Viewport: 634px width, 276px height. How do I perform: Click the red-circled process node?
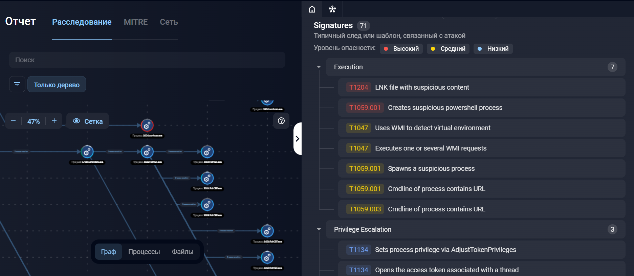147,125
